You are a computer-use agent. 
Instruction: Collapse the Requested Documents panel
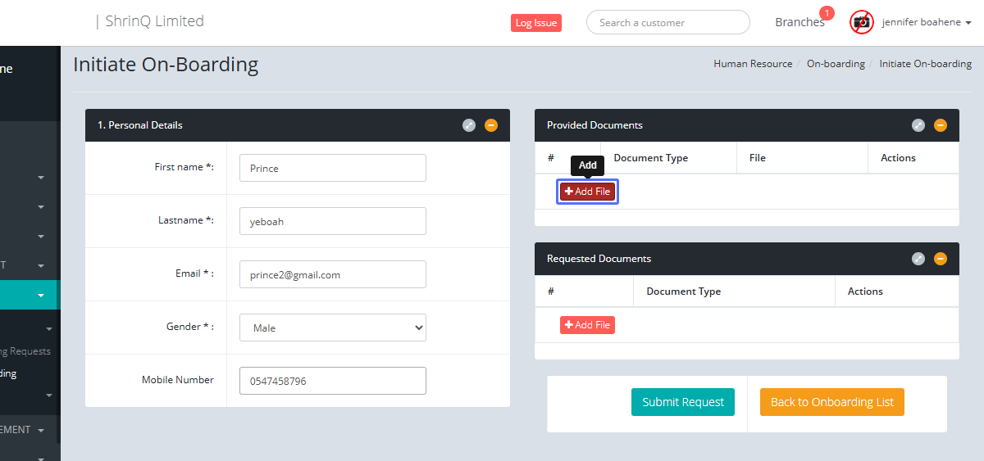tap(941, 259)
